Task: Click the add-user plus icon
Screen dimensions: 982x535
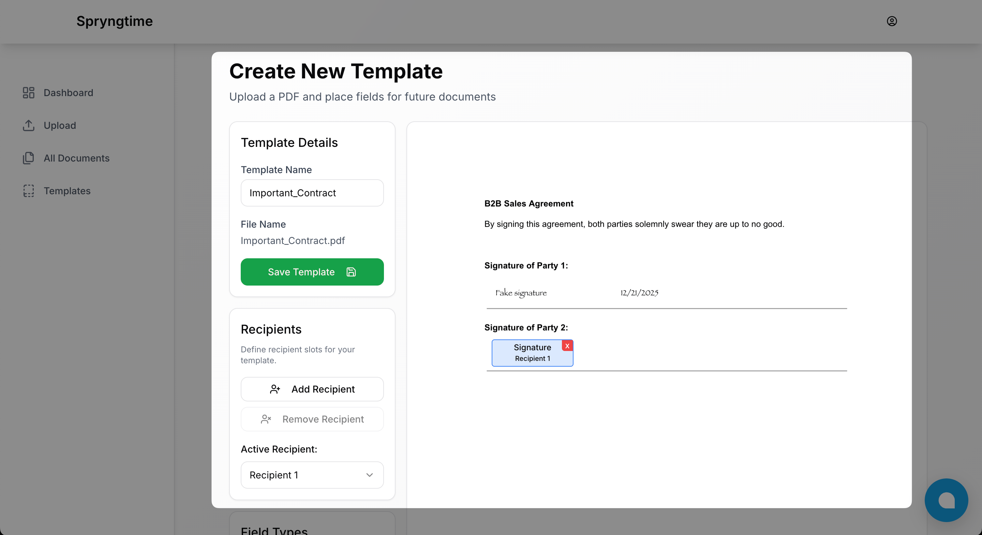Action: pyautogui.click(x=275, y=389)
